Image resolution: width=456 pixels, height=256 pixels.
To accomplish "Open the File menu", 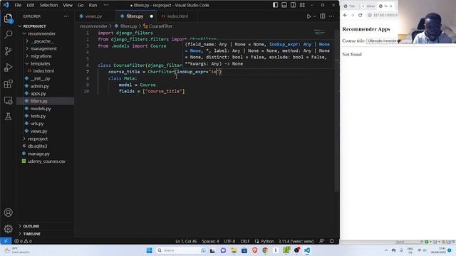I will (18, 5).
